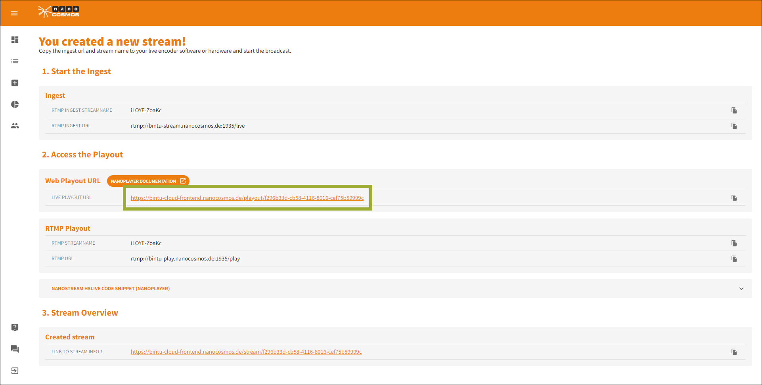The image size is (762, 385).
Task: Open the link to stream info 1
Action: [246, 352]
